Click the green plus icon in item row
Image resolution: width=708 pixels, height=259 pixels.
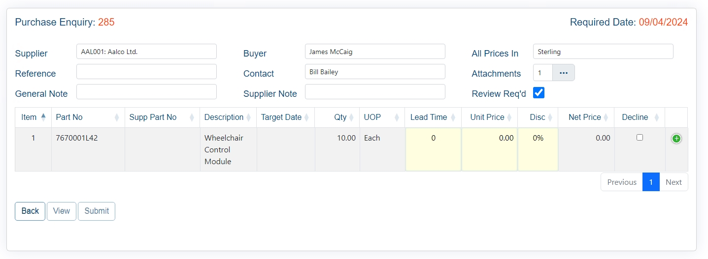pyautogui.click(x=676, y=139)
